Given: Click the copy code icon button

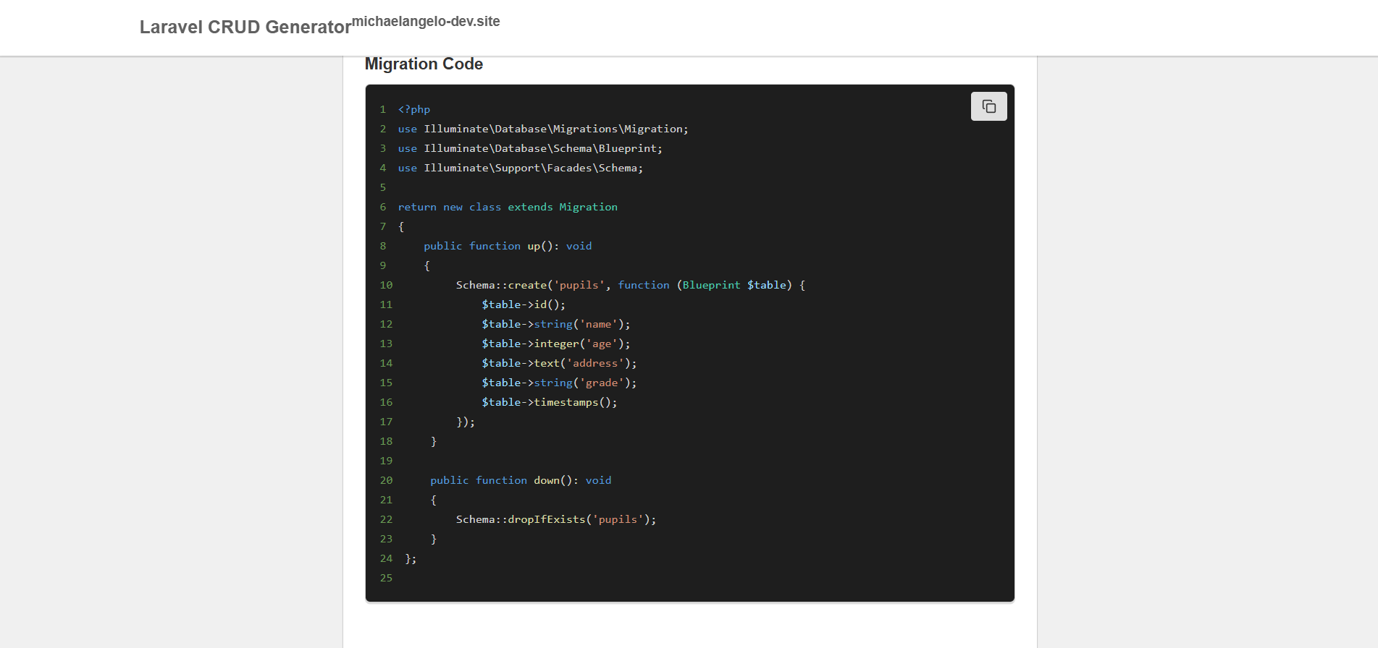Looking at the screenshot, I should click(988, 106).
